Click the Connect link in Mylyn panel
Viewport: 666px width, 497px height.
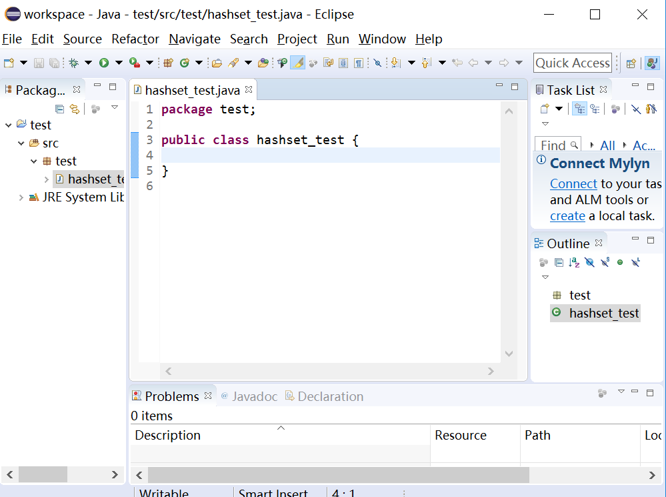(573, 183)
